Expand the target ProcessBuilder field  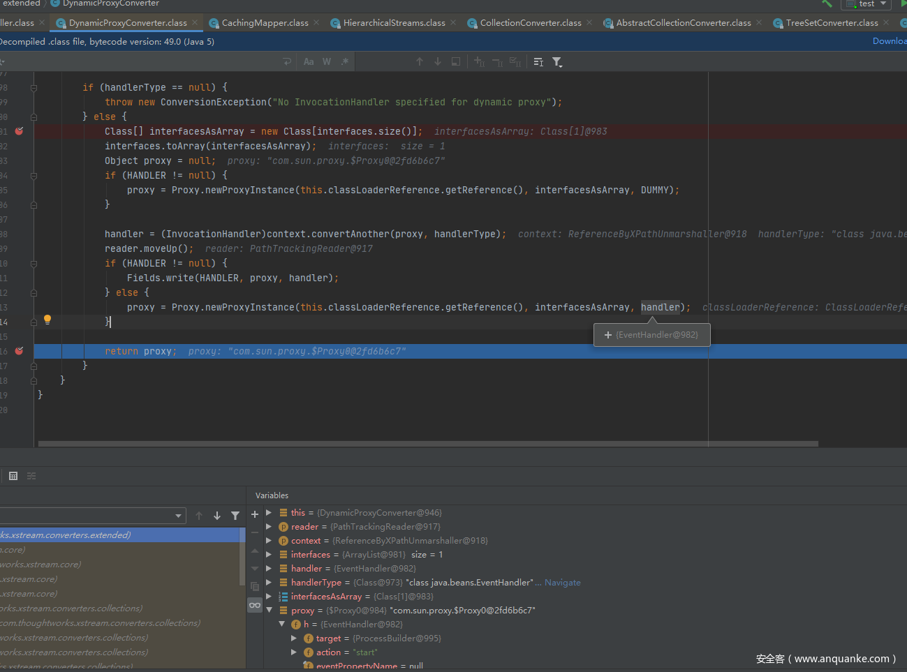pyautogui.click(x=294, y=638)
